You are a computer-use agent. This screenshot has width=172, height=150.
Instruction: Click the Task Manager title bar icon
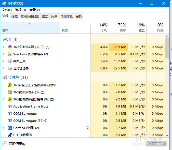[x=4, y=4]
